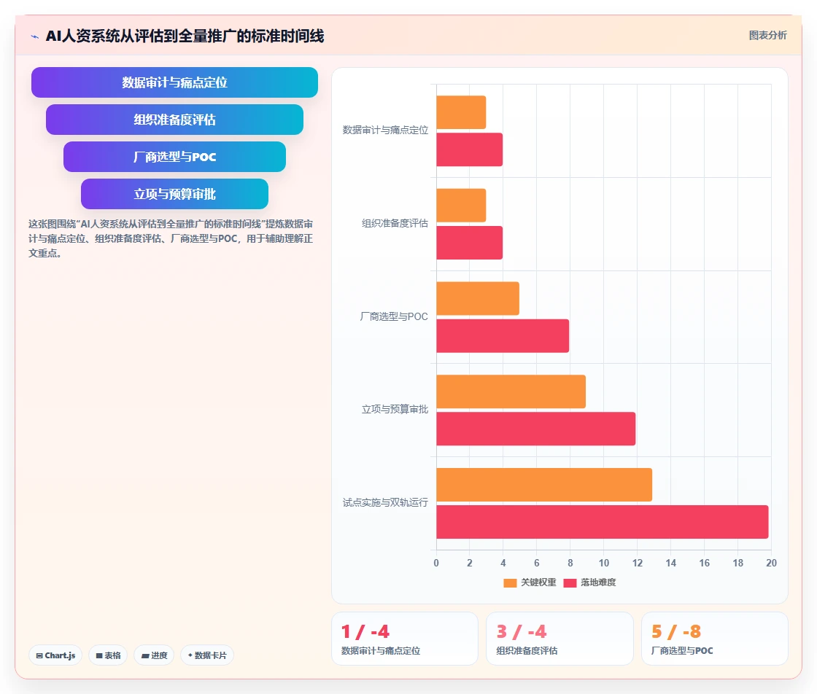Screen dimensions: 817x694
Task: Click the 数据卡片 tag chip
Action: click(207, 655)
